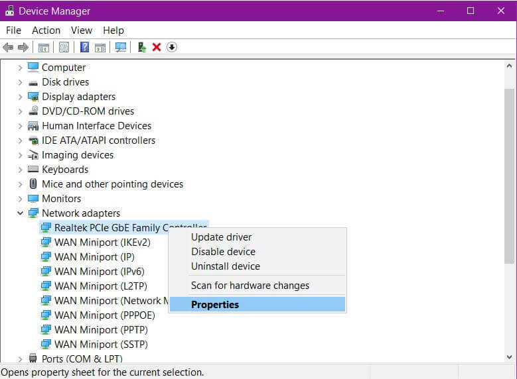The height and width of the screenshot is (379, 517).
Task: Expand the Keyboards node
Action: pyautogui.click(x=20, y=170)
